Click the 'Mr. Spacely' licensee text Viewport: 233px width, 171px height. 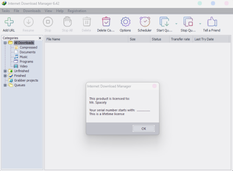tap(98, 103)
